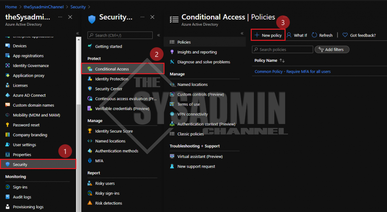The width and height of the screenshot is (387, 212).
Task: Open Named locations in Security Manage section
Action: pos(110,141)
